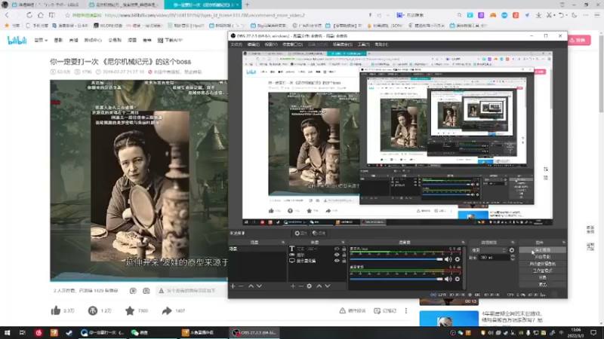Open OBS Help menu
The height and width of the screenshot is (339, 604).
click(381, 44)
